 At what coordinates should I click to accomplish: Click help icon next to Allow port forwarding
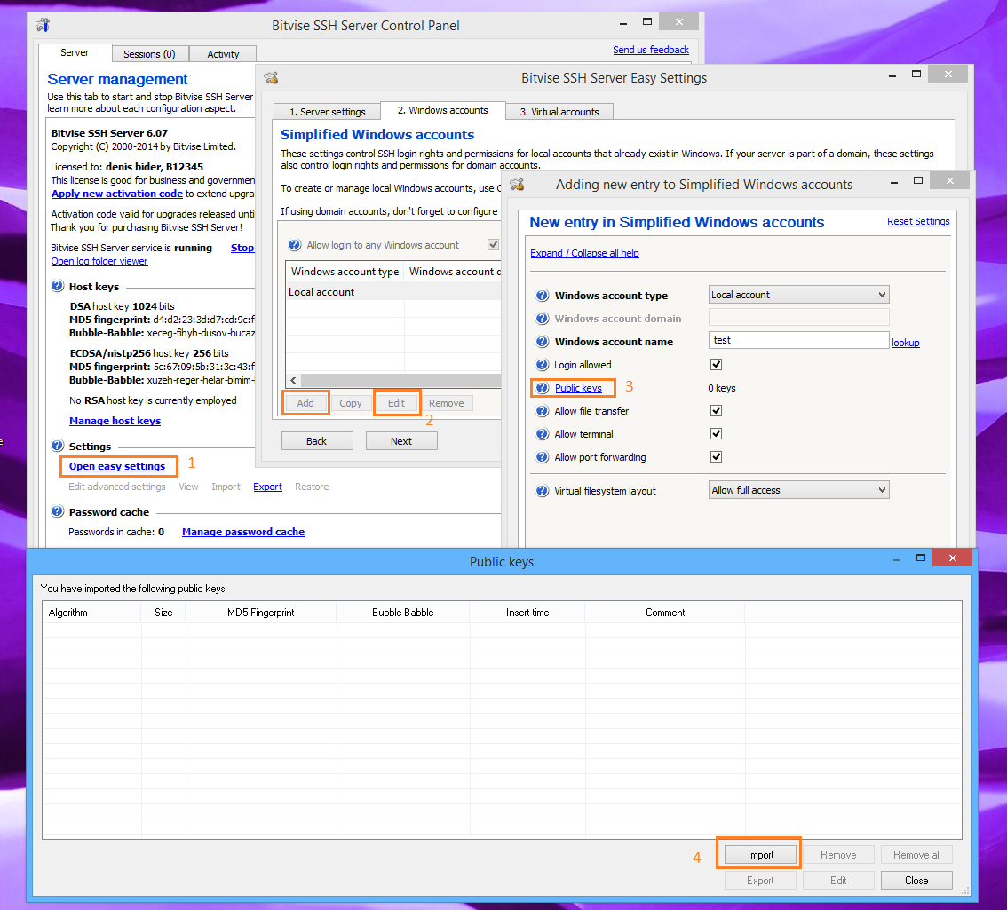(542, 457)
